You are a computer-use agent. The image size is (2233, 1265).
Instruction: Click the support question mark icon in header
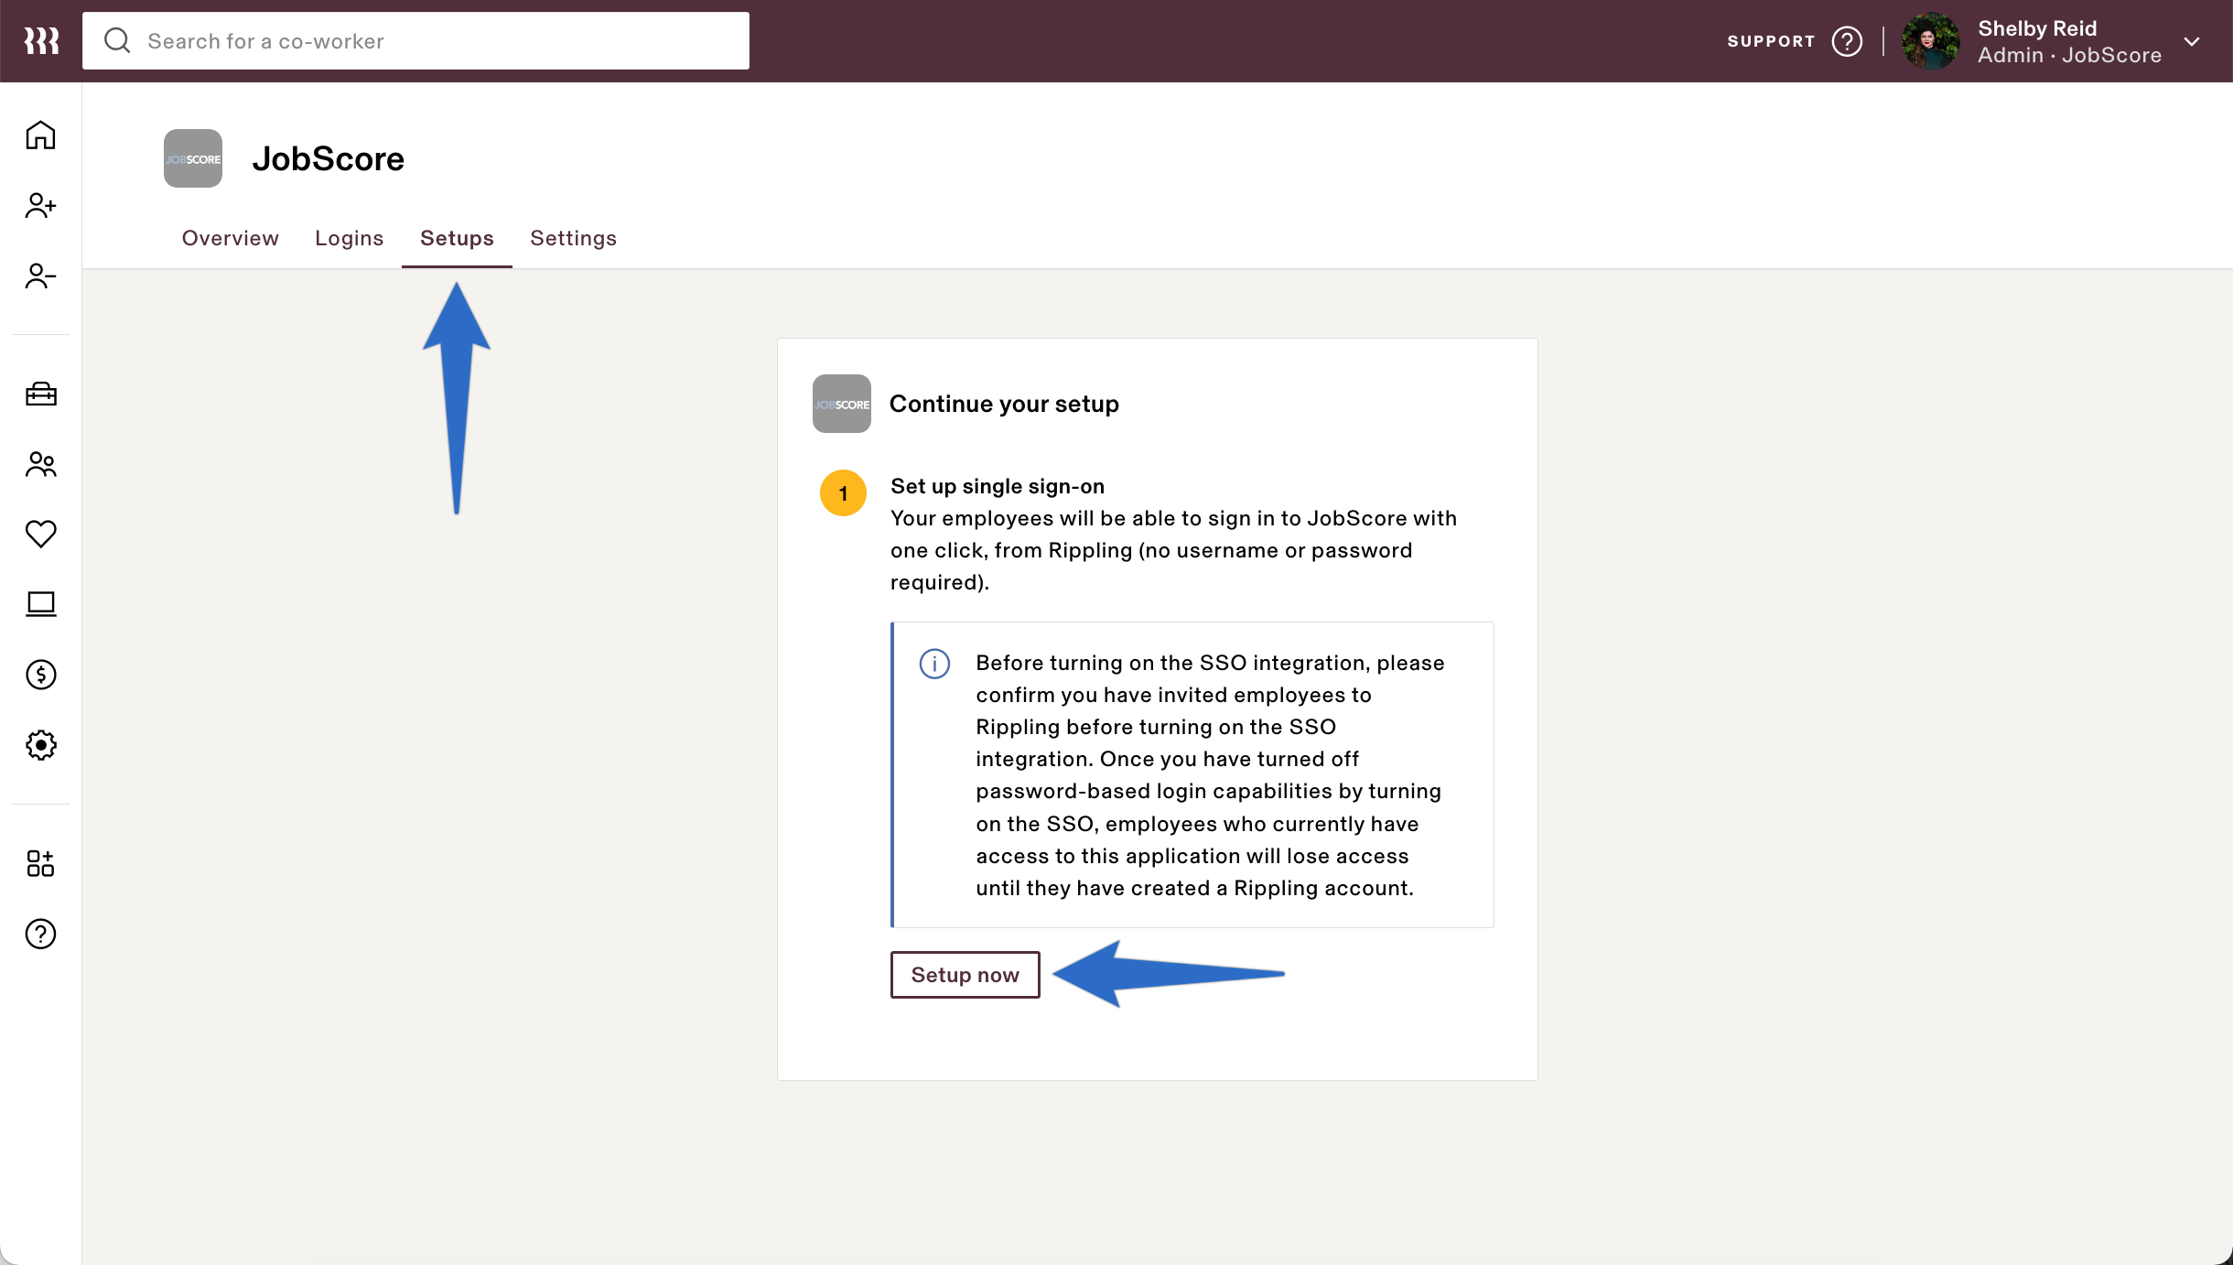(x=1847, y=41)
